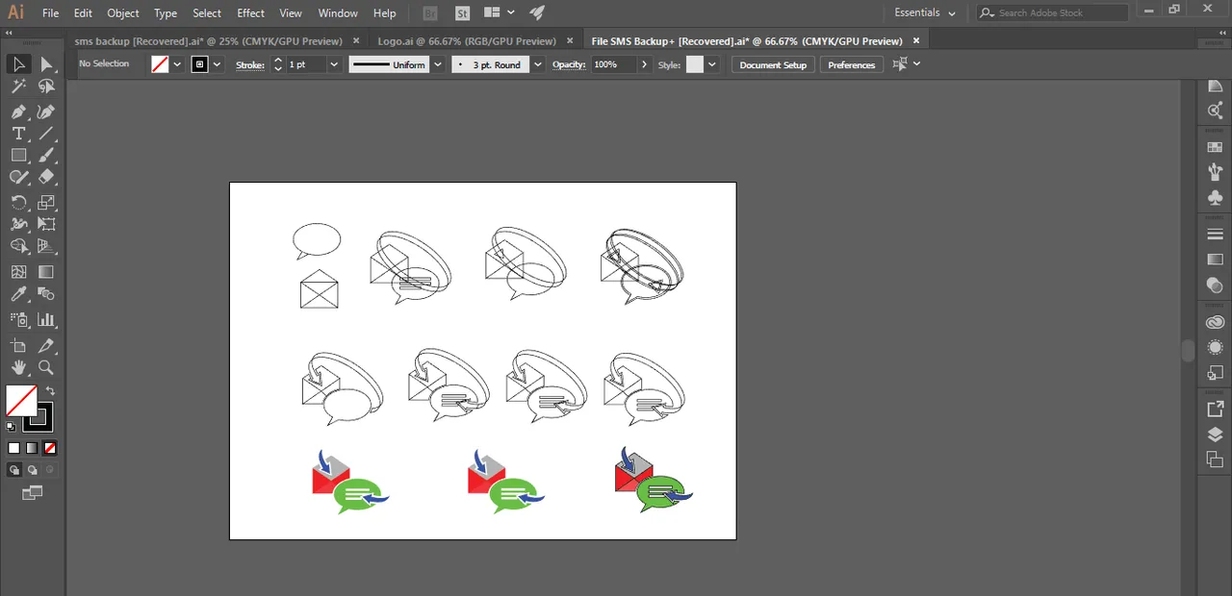Click the Opacity 100% field
The height and width of the screenshot is (596, 1232).
click(x=613, y=64)
